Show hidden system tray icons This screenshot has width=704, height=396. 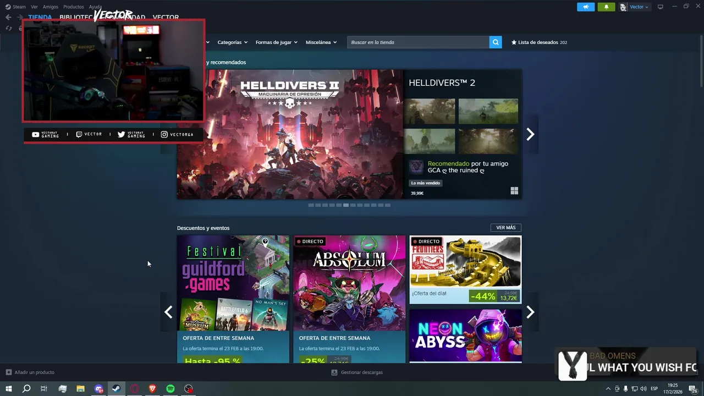tap(608, 389)
